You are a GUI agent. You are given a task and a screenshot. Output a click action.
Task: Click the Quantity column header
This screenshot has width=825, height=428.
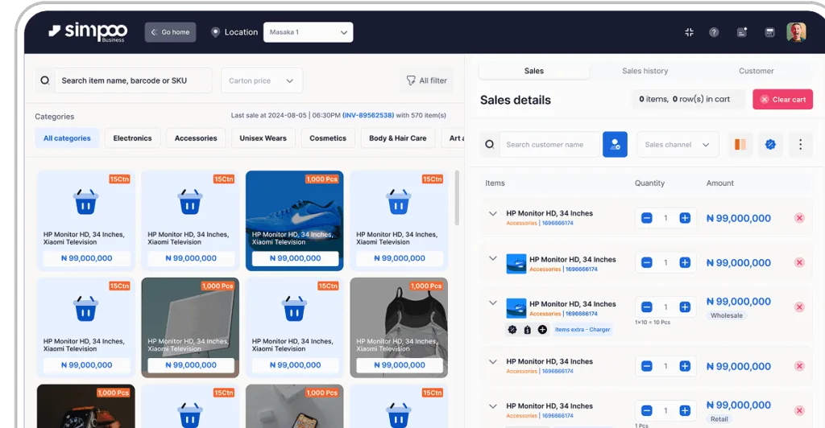(x=649, y=183)
